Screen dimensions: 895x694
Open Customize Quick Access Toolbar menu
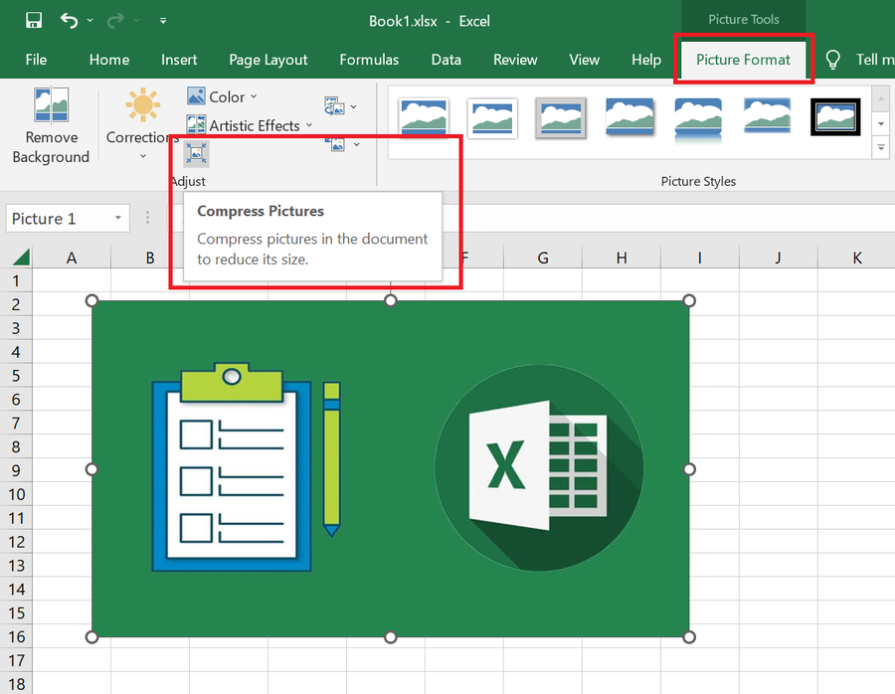(163, 21)
